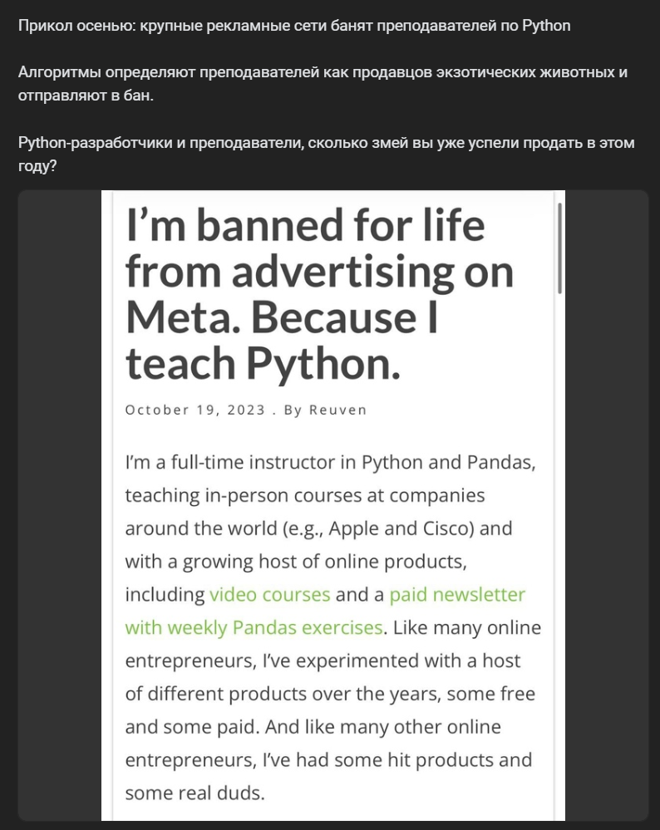Click the word 'Python.' in the headline

pos(323,366)
